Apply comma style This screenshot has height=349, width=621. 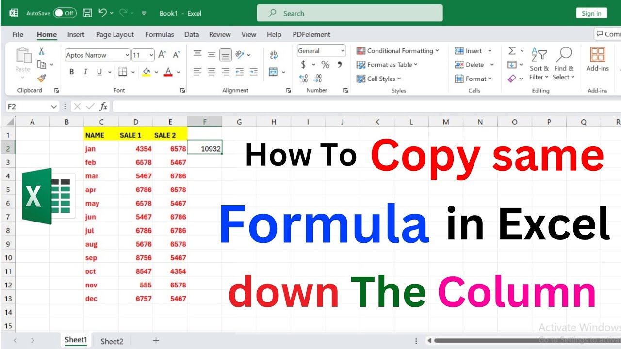click(x=339, y=64)
